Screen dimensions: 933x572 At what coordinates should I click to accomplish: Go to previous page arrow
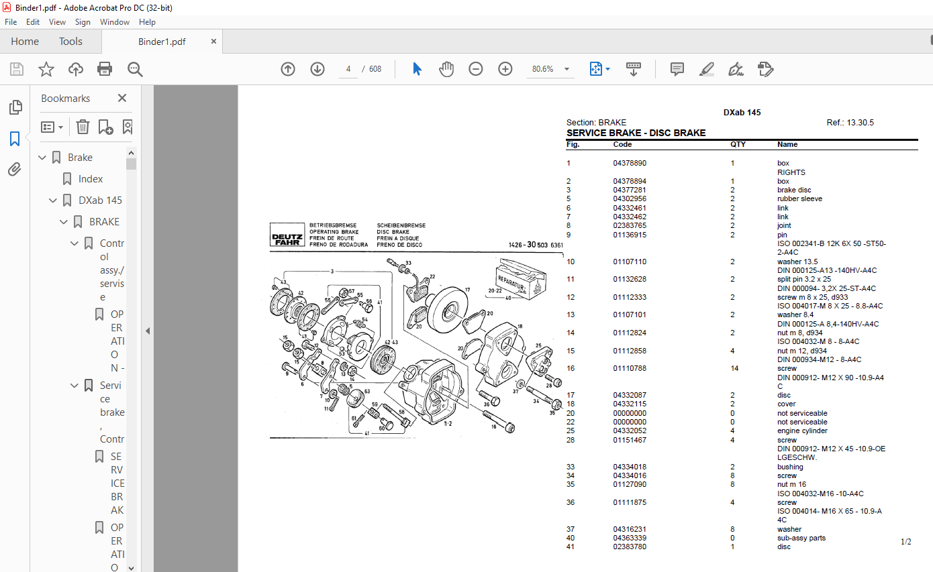point(288,69)
